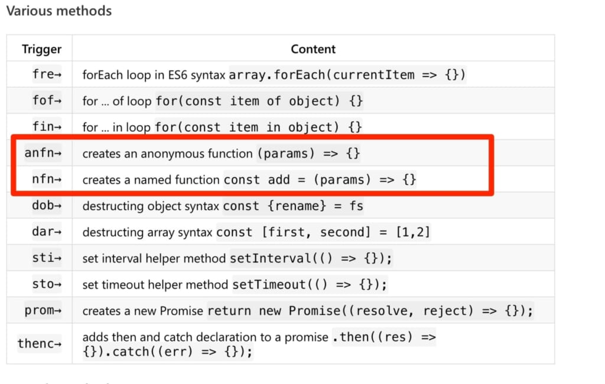This screenshot has width=605, height=384.
Task: Click the setInterval code snippet
Action: [x=311, y=258]
